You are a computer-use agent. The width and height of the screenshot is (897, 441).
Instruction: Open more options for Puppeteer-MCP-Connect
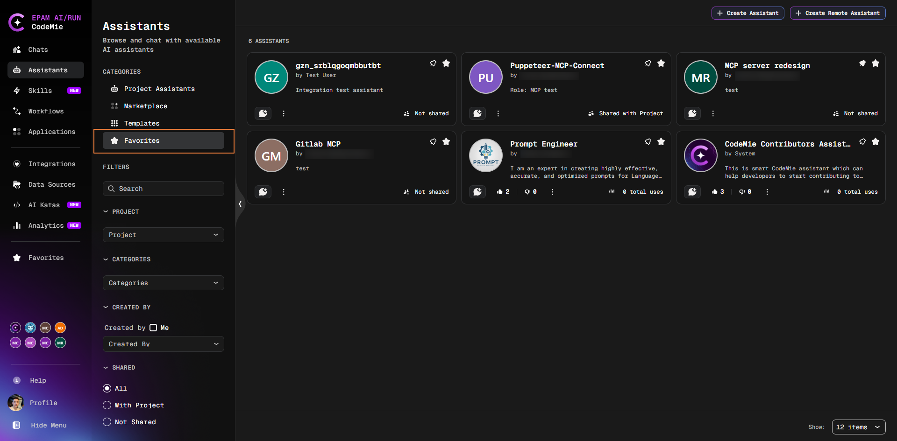pyautogui.click(x=498, y=113)
